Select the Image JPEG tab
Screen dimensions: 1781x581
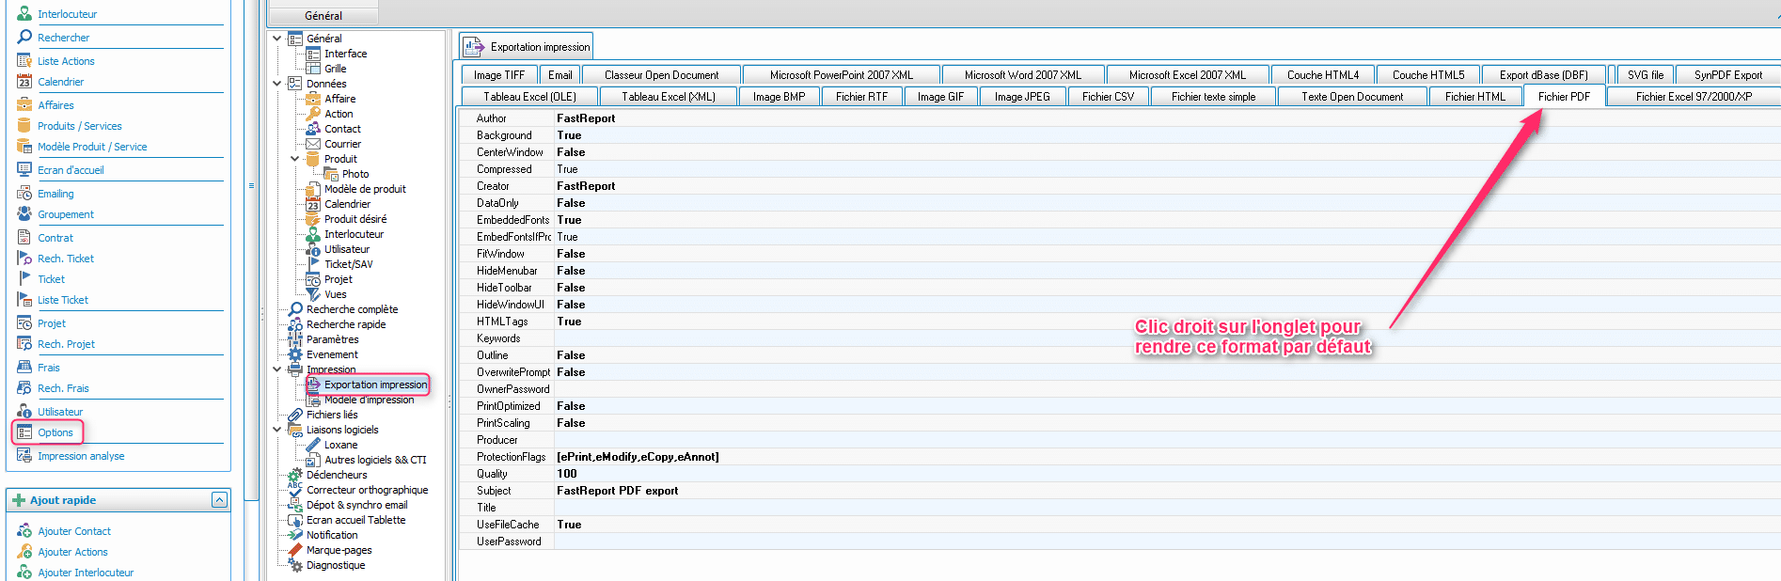[1022, 97]
